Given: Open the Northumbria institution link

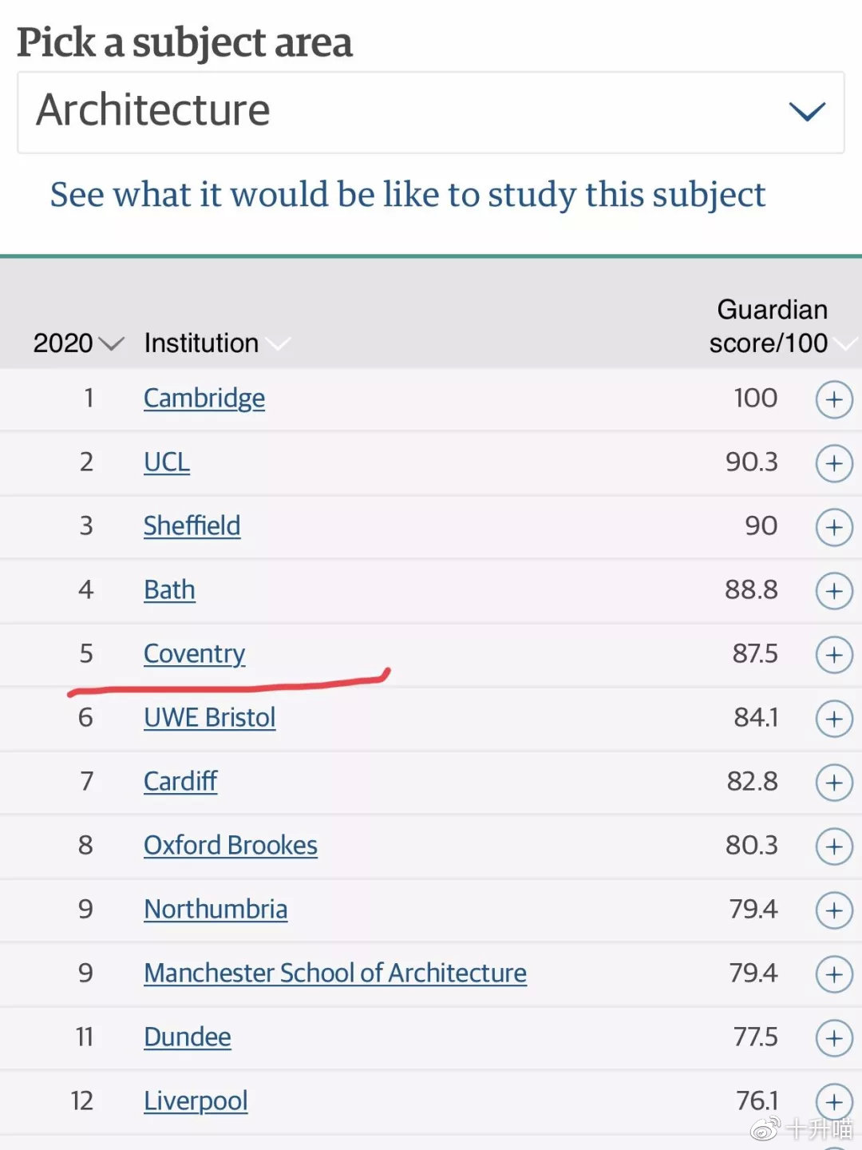Looking at the screenshot, I should point(215,910).
